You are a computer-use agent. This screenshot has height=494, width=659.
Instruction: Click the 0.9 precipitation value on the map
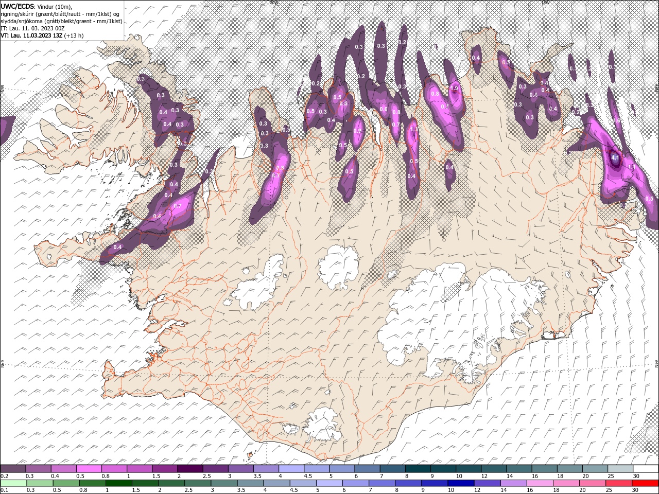357,131
